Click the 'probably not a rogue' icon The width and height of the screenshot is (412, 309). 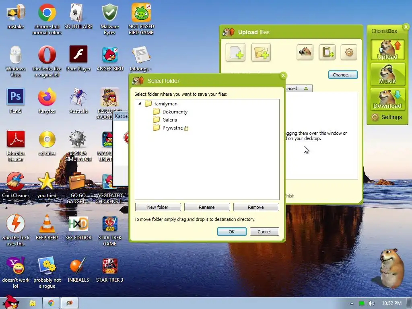tap(47, 272)
